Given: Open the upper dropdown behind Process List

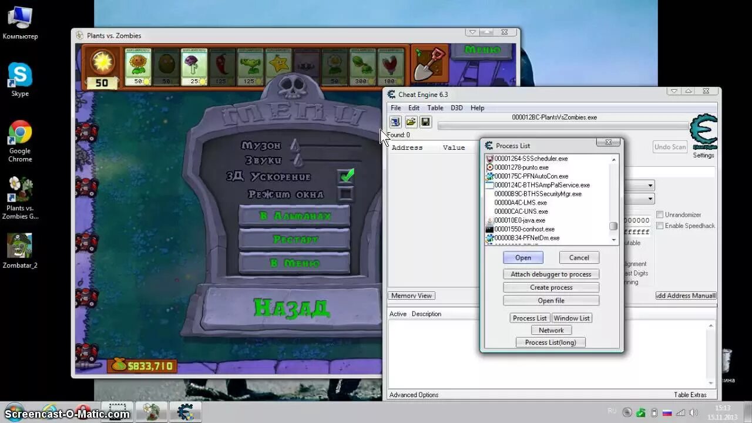Looking at the screenshot, I should click(x=650, y=186).
